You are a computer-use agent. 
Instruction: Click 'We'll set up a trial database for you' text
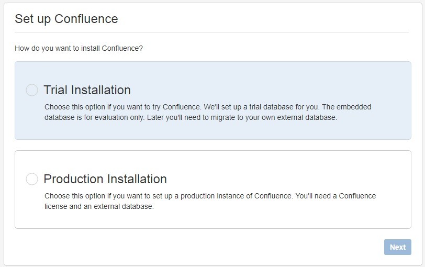click(x=264, y=107)
